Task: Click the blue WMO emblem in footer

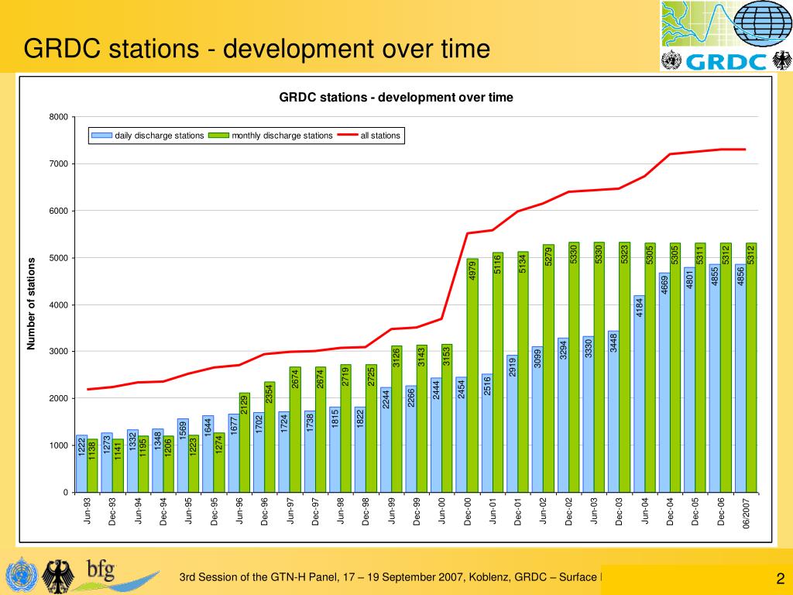Action: tap(20, 575)
